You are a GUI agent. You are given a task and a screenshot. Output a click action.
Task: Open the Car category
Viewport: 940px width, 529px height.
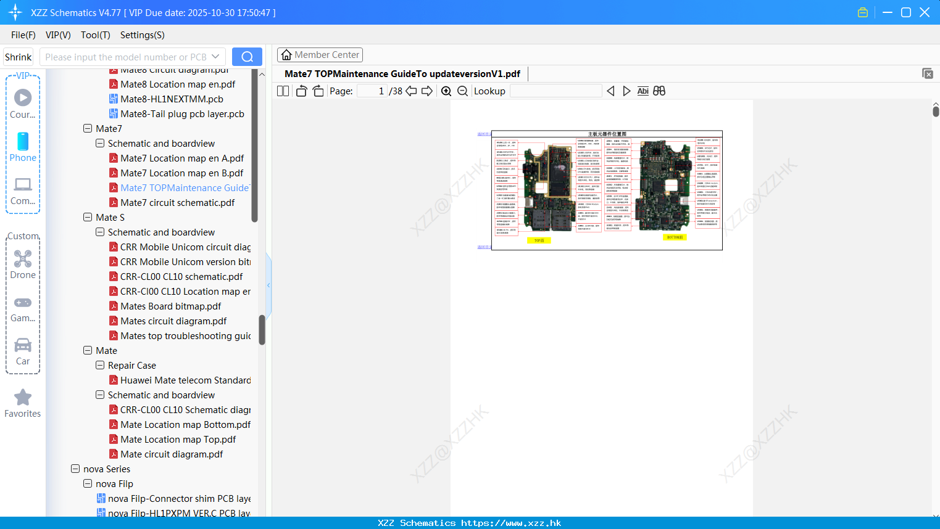click(x=23, y=351)
